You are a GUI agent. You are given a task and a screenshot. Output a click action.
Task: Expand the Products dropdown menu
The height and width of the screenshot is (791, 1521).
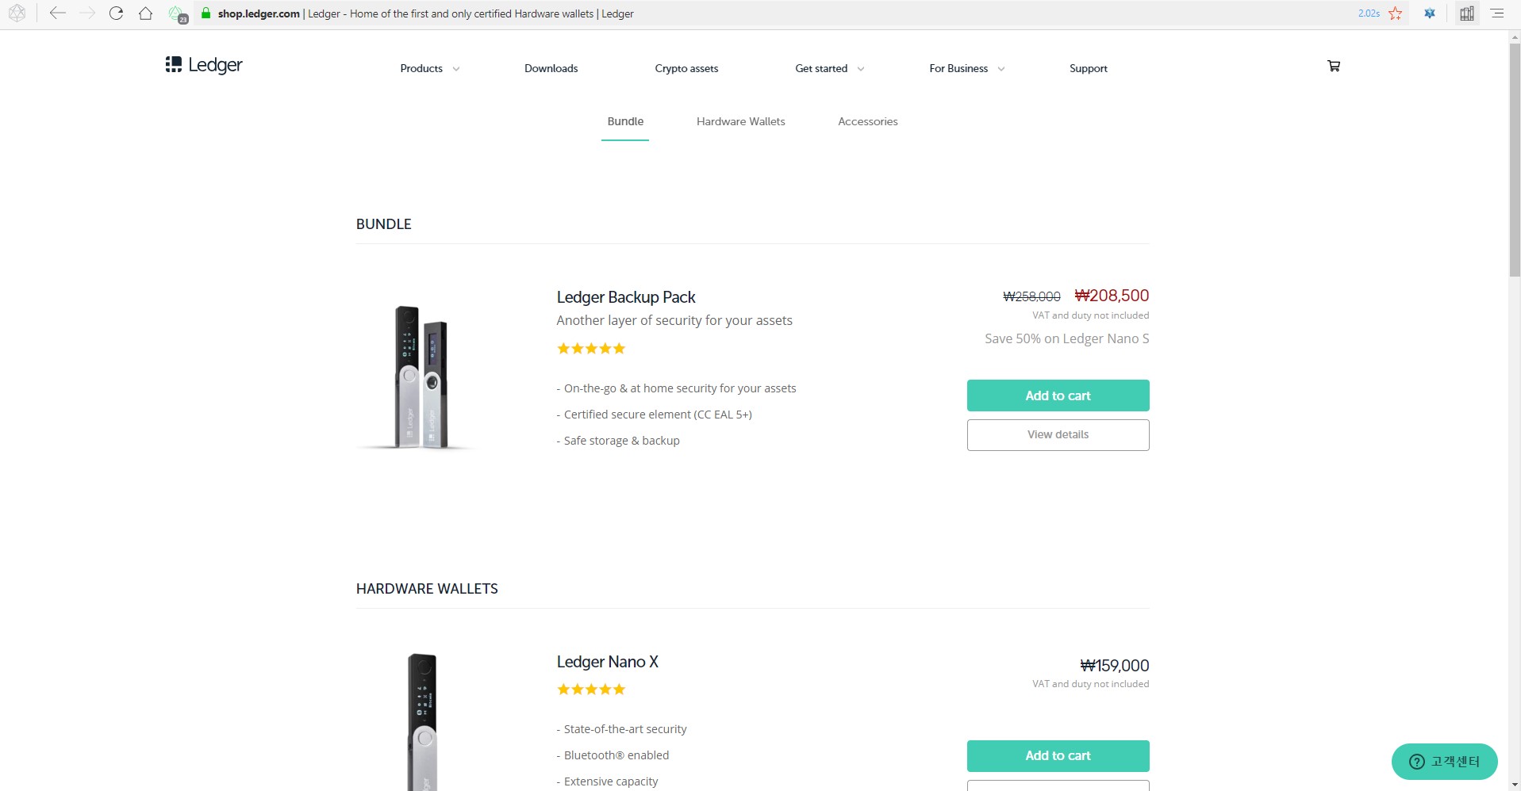pos(429,68)
